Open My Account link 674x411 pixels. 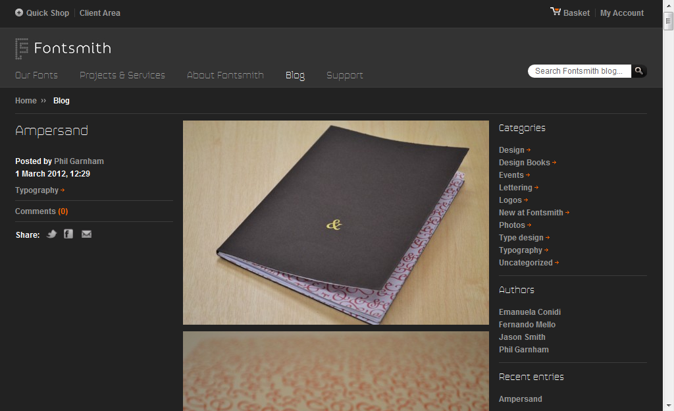(622, 13)
